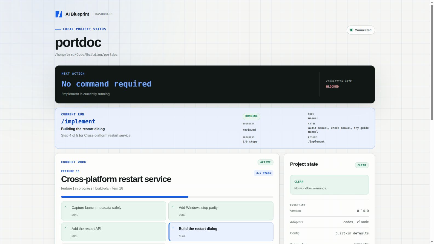Click 'feature | in progress | build-plan item 18'
Viewport: 434px width, 244px height.
tap(92, 188)
